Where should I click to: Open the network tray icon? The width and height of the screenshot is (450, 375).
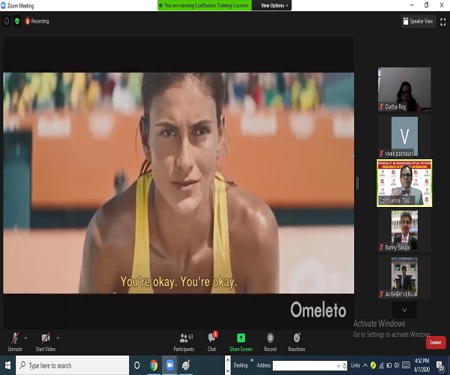[382, 365]
